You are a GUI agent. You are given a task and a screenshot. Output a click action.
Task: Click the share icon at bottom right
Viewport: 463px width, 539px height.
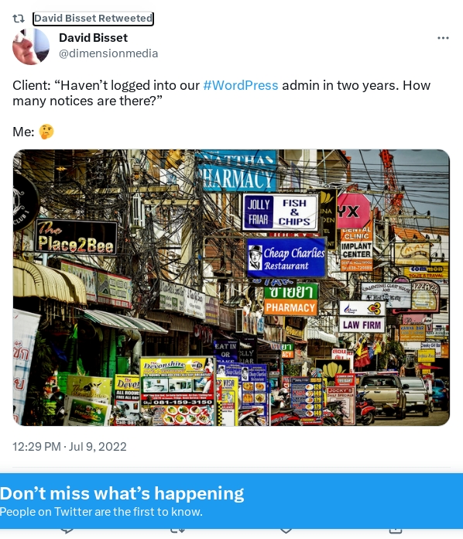(396, 530)
